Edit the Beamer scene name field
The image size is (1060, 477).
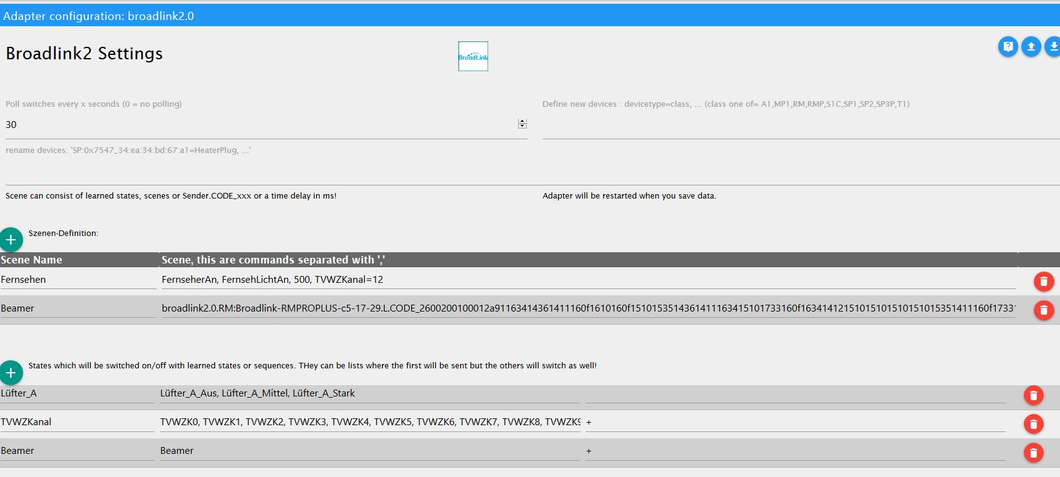[x=78, y=308]
